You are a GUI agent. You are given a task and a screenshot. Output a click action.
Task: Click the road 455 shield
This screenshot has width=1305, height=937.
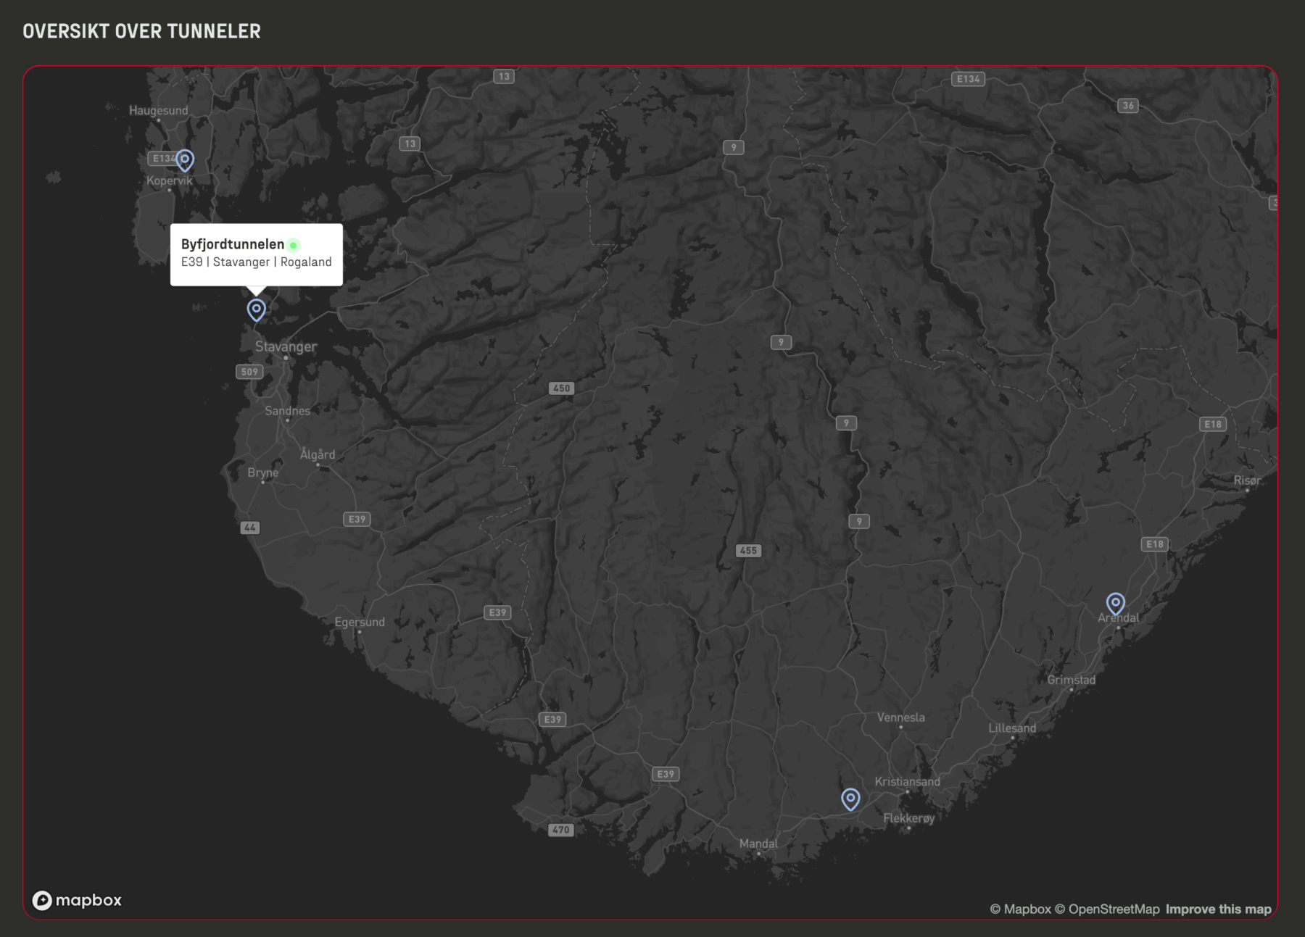pyautogui.click(x=748, y=551)
